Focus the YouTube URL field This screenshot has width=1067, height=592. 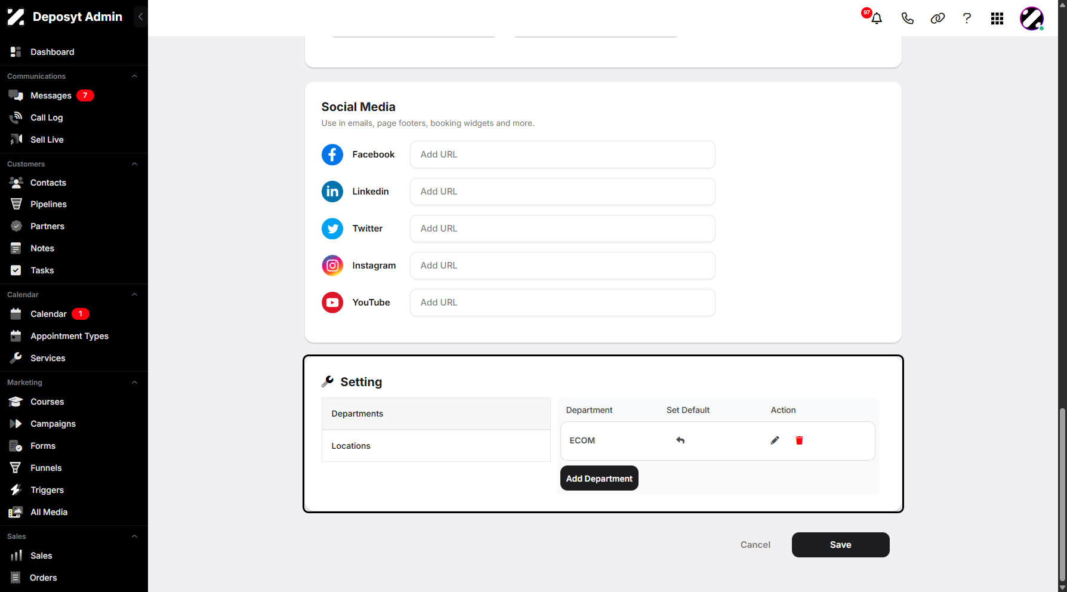[x=562, y=303]
